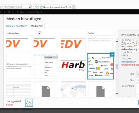Click the browser search magnifier icon
This screenshot has height=113, width=139.
(x=30, y=7)
